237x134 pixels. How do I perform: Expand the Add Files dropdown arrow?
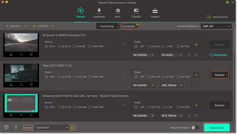pos(26,26)
